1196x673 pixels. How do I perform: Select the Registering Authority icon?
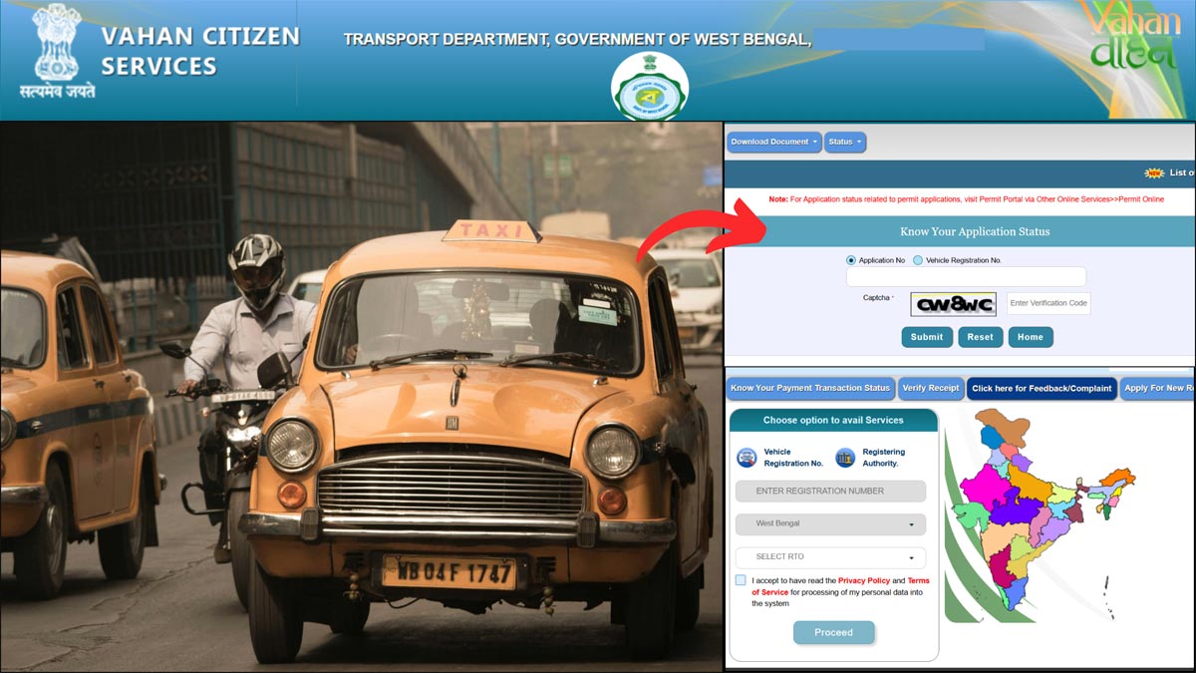coord(845,457)
